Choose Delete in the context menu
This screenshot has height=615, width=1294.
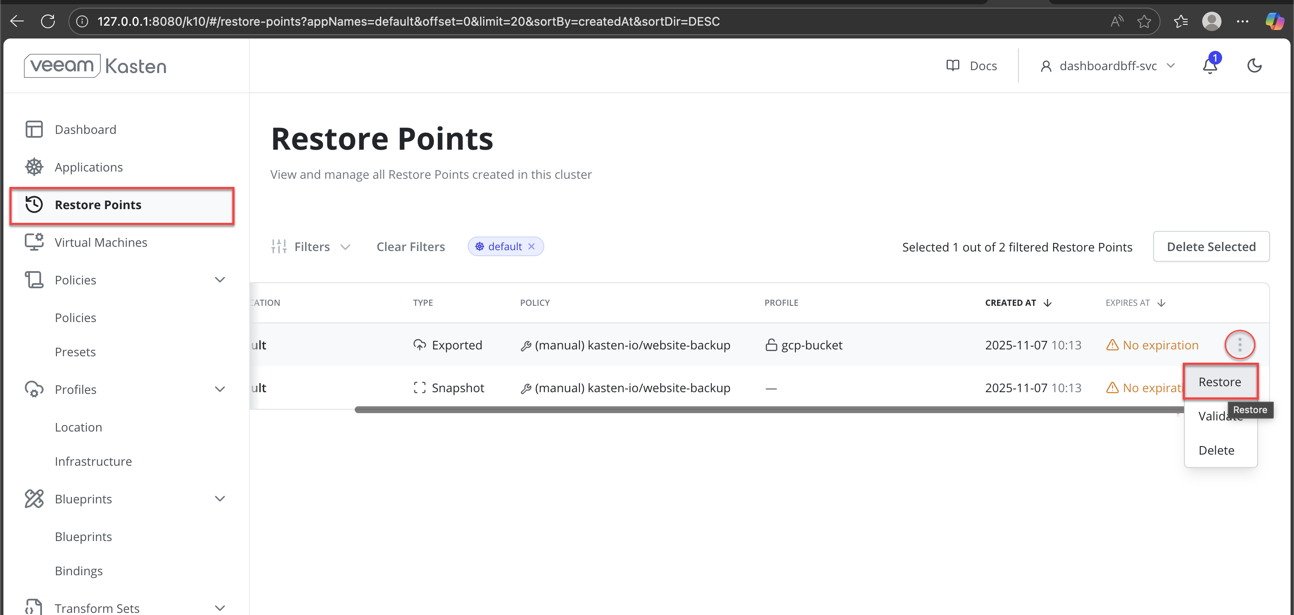point(1216,450)
